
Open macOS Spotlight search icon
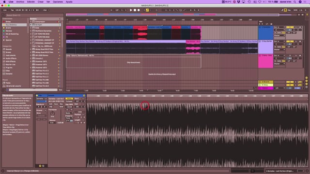[295, 2]
